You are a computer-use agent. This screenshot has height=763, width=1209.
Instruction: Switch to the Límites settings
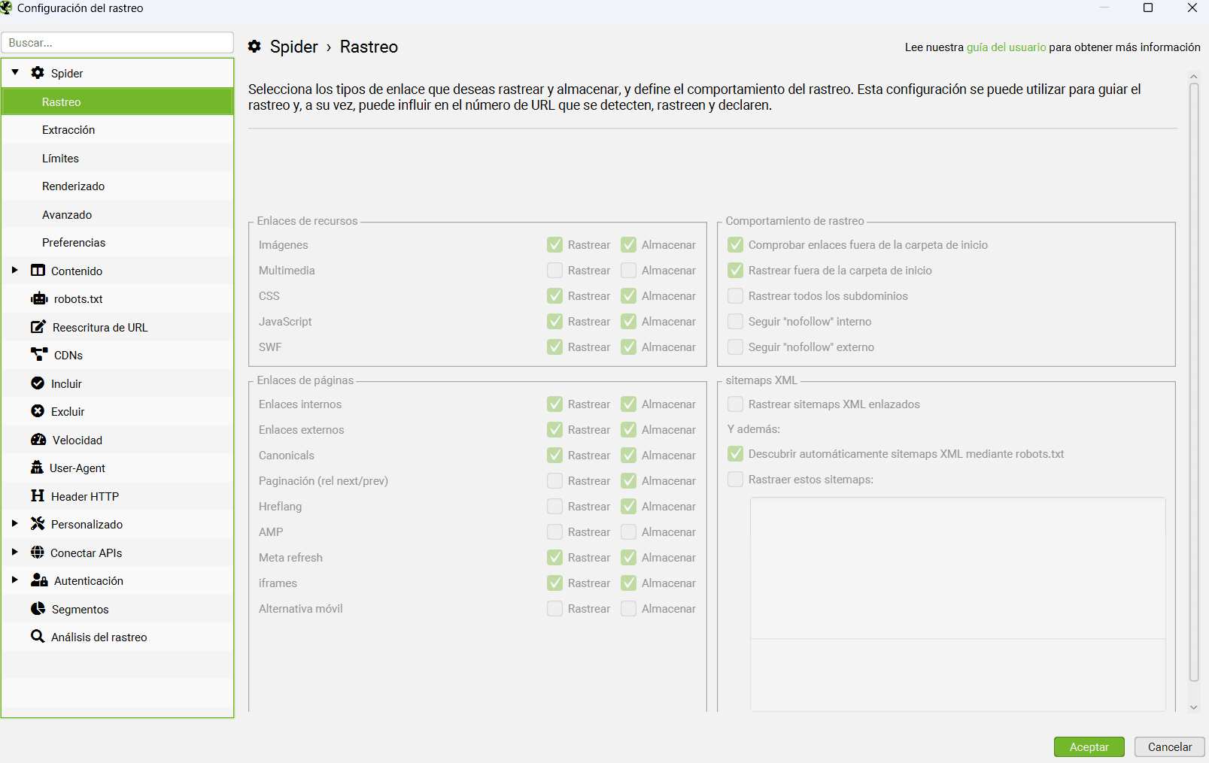click(x=60, y=158)
